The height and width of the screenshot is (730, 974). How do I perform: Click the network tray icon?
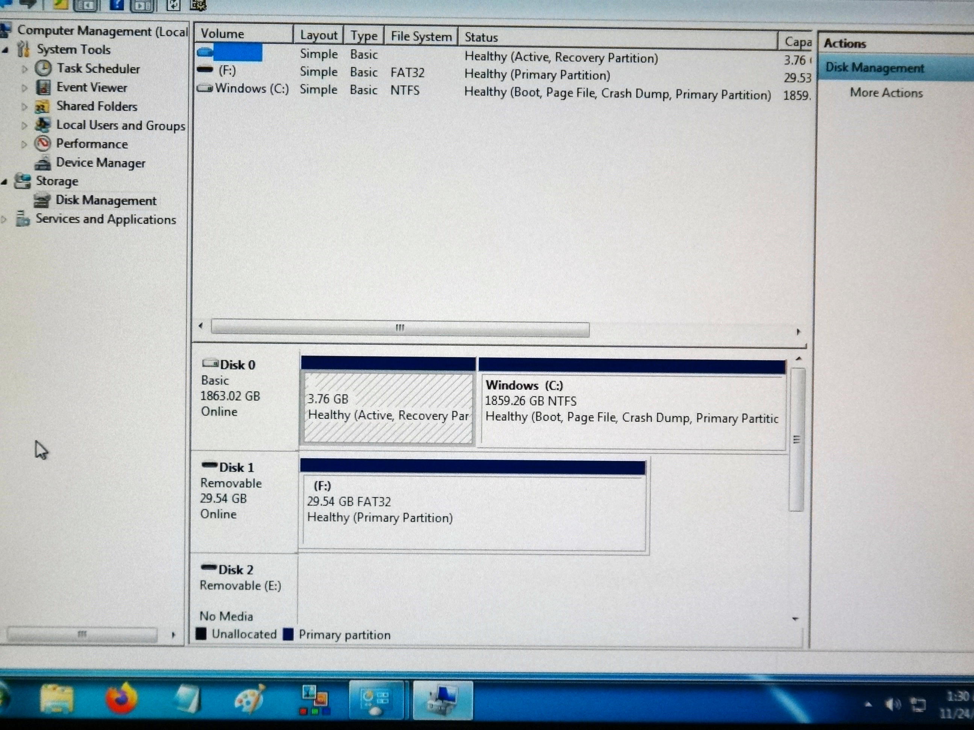point(918,705)
